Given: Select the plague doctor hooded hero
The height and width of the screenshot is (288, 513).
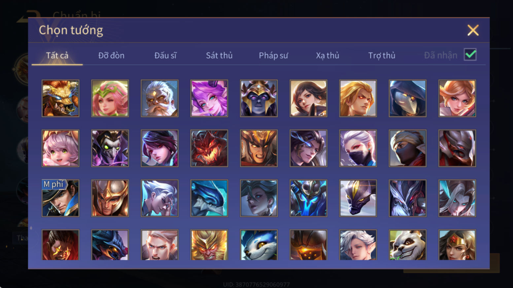Looking at the screenshot, I should [408, 98].
